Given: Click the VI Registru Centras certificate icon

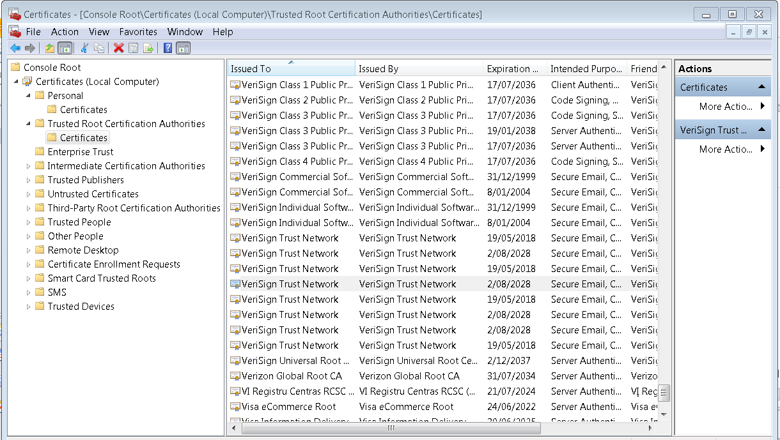Looking at the screenshot, I should 235,391.
